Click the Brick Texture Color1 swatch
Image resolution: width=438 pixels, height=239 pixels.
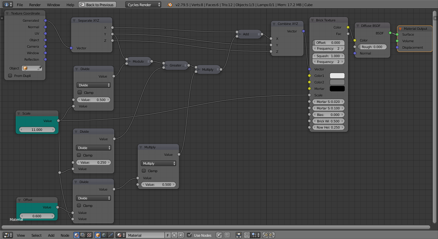pos(337,76)
